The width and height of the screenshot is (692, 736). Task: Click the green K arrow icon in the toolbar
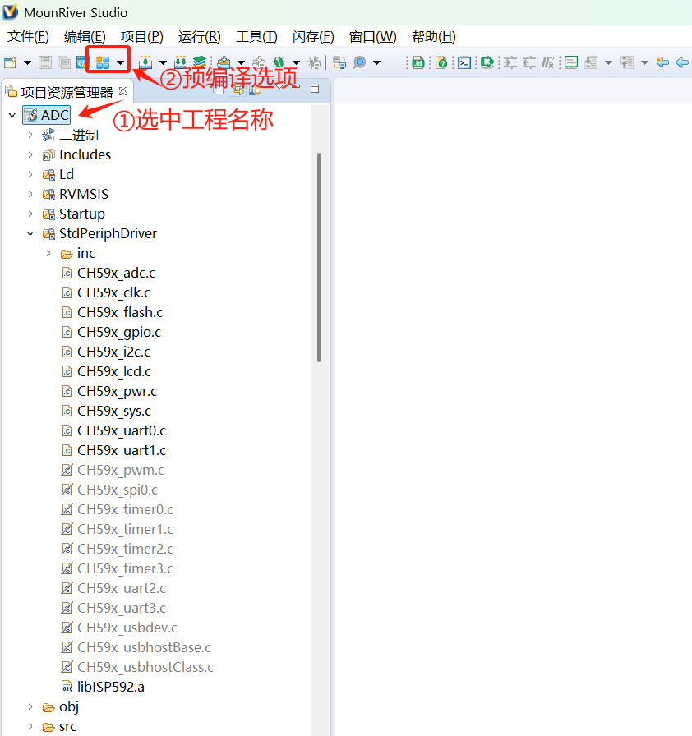coord(487,62)
